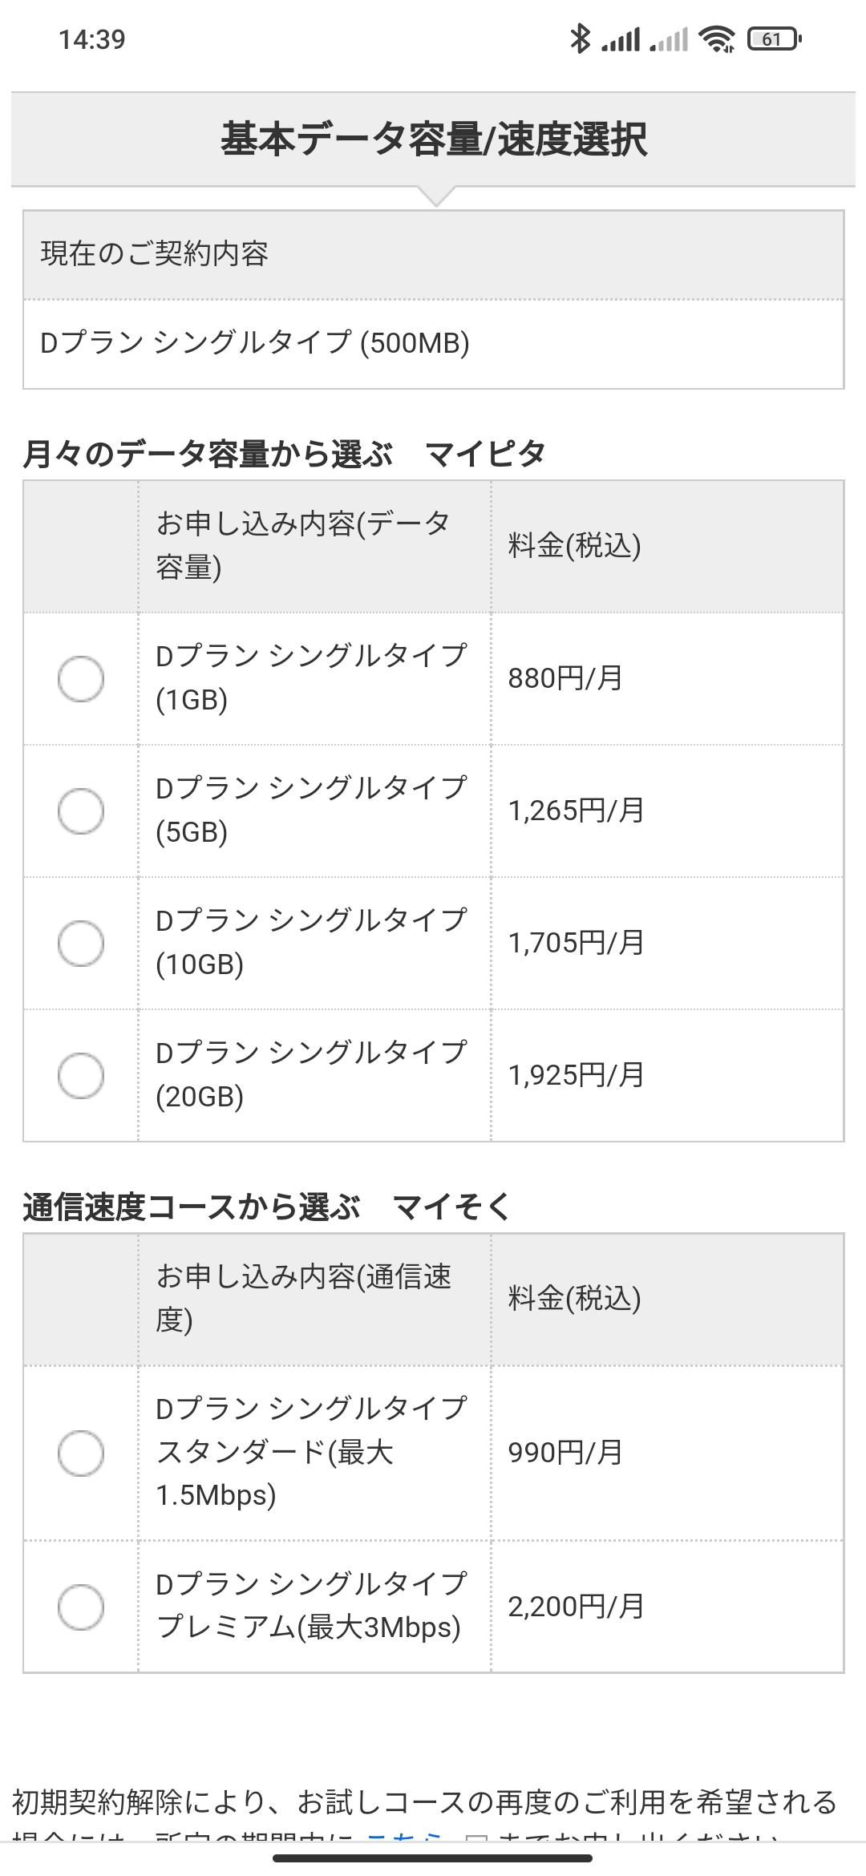Select Standard 1.5Mbps speed radio button
Screen dimensions: 866x1876
click(x=81, y=1453)
